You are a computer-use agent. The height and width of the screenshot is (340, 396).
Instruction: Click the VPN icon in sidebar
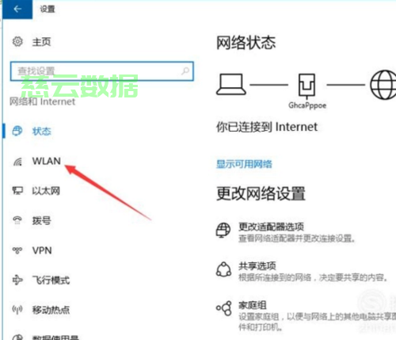point(17,250)
